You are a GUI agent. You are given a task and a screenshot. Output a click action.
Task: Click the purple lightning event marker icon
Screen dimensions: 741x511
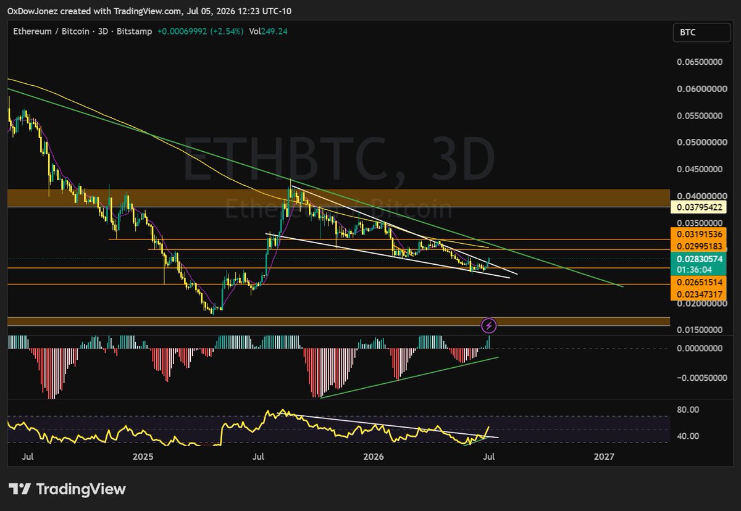tap(488, 325)
